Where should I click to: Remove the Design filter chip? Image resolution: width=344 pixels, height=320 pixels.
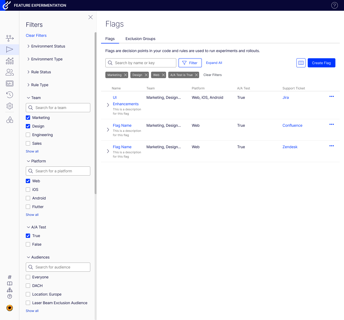point(146,75)
